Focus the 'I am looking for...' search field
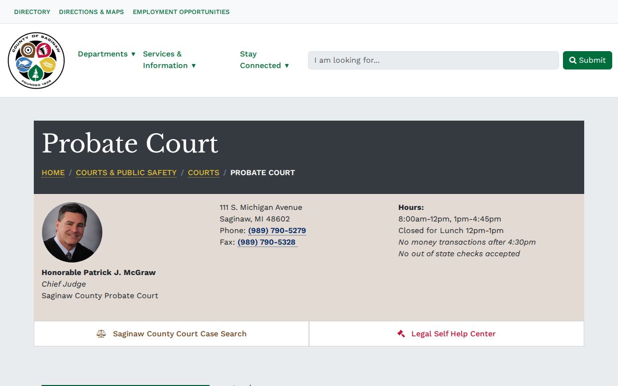 tap(434, 60)
